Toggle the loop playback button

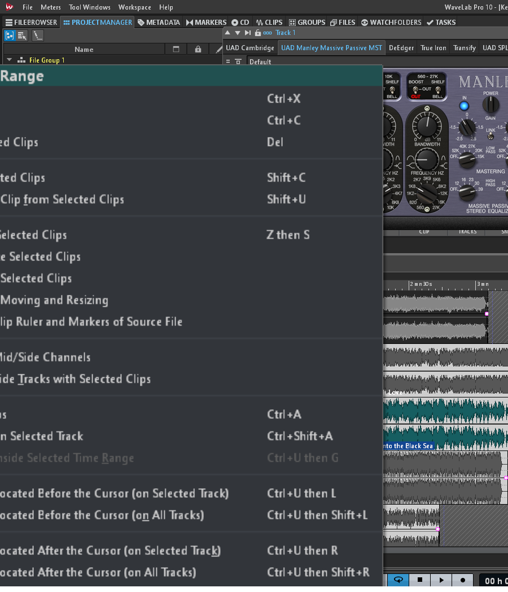pyautogui.click(x=398, y=580)
